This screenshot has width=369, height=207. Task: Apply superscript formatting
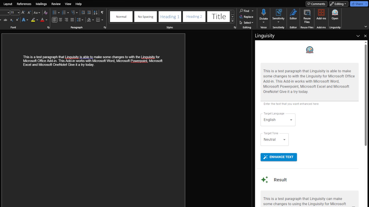tap(17, 20)
